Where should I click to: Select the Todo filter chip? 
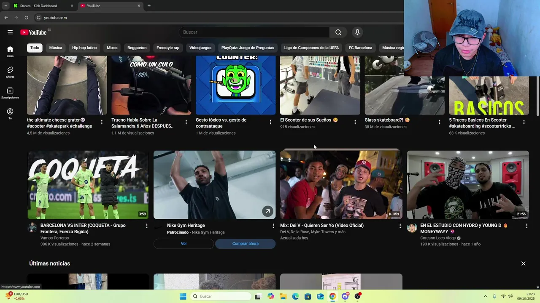[35, 48]
